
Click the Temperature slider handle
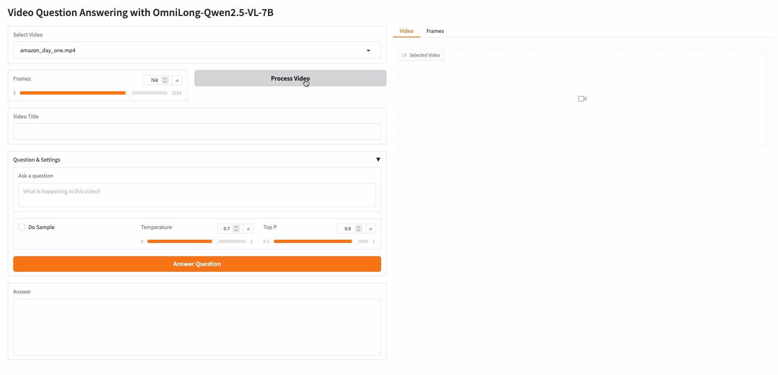point(215,241)
